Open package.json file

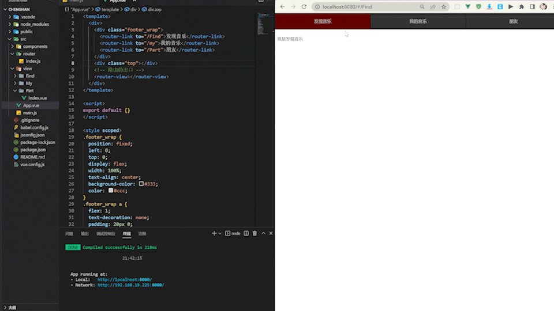[x=33, y=150]
